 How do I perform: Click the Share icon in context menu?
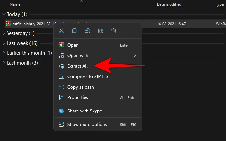pyautogui.click(x=101, y=31)
